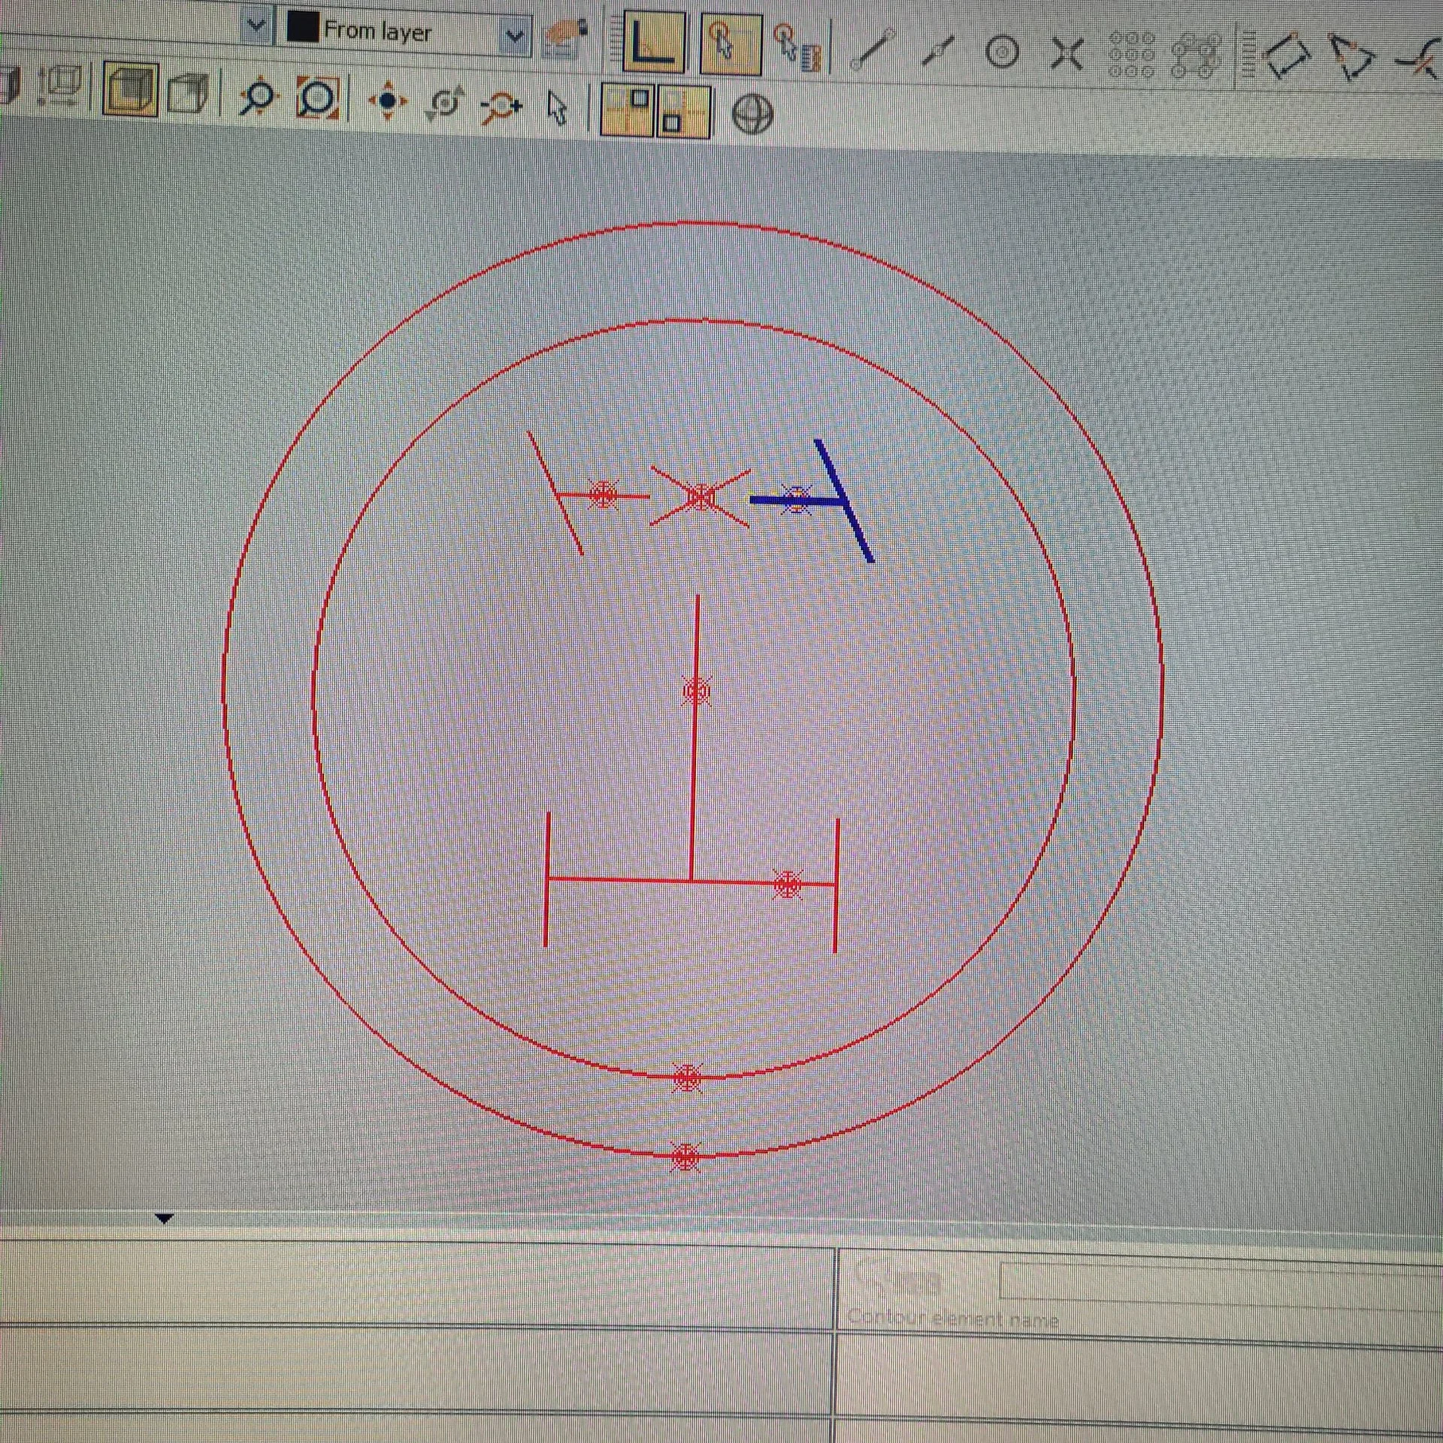Select the rotated rectangle tool

[1288, 56]
